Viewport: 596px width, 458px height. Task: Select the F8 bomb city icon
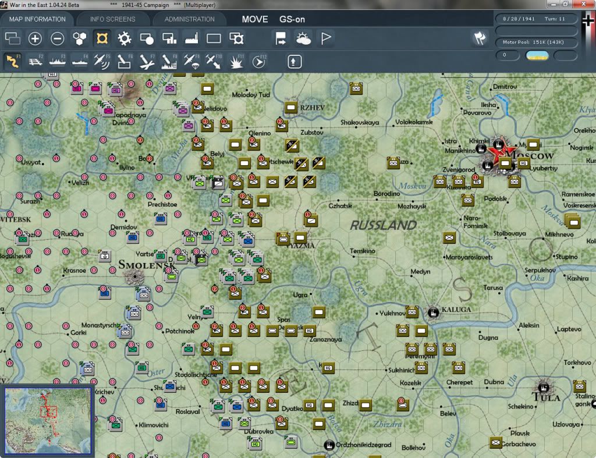pos(169,61)
